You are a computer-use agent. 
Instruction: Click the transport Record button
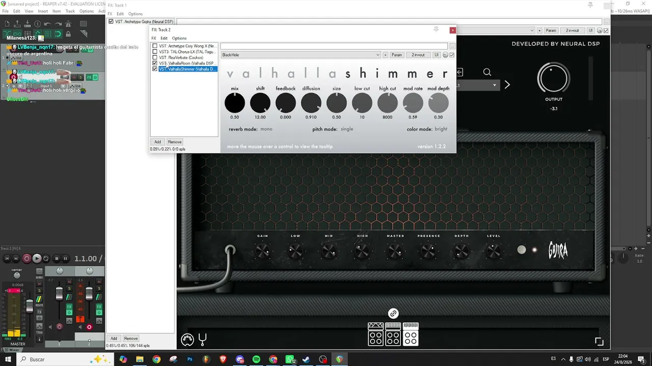[27, 259]
